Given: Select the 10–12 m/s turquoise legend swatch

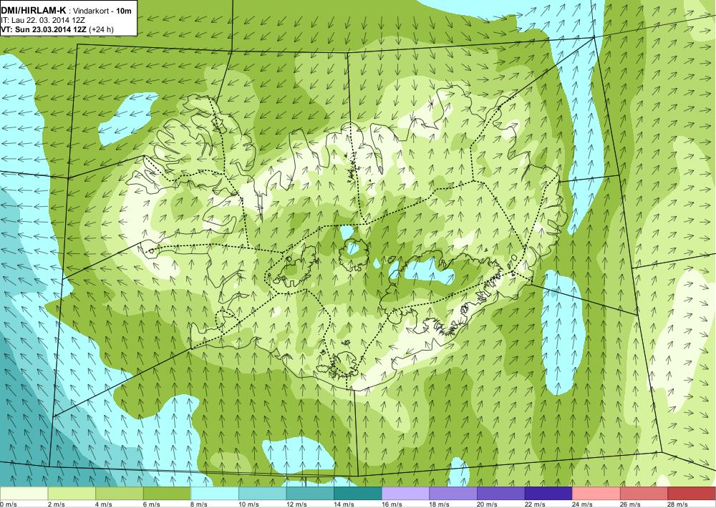Looking at the screenshot, I should 262,494.
